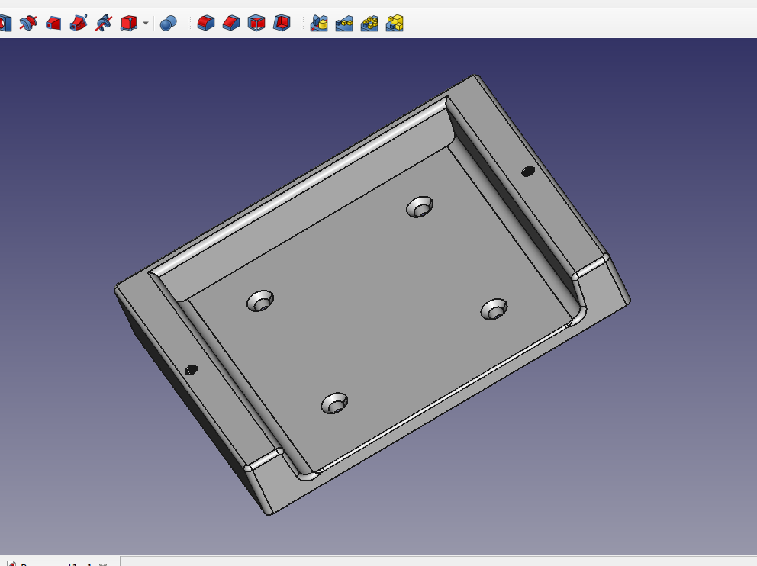Launch the Boolean operation tool
Viewport: 757px width, 566px height.
tap(169, 24)
